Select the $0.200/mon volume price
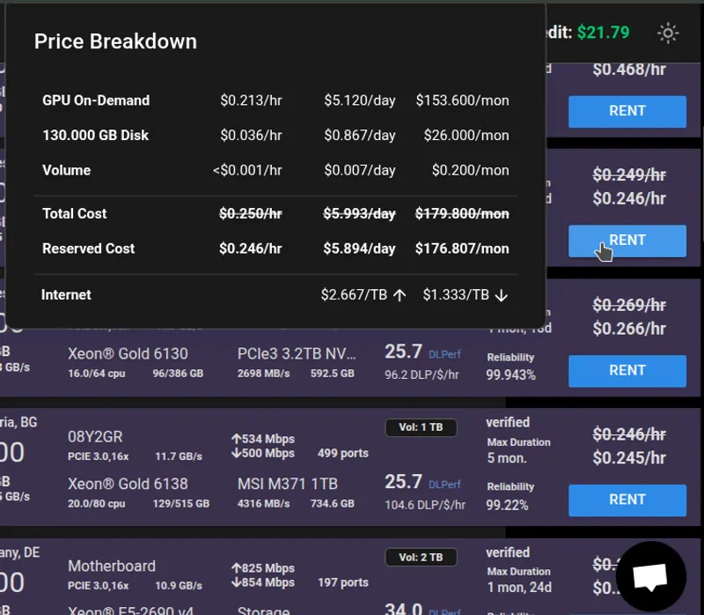This screenshot has height=615, width=704. pyautogui.click(x=471, y=170)
